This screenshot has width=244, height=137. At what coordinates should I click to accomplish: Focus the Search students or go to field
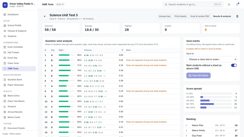coord(193,5)
